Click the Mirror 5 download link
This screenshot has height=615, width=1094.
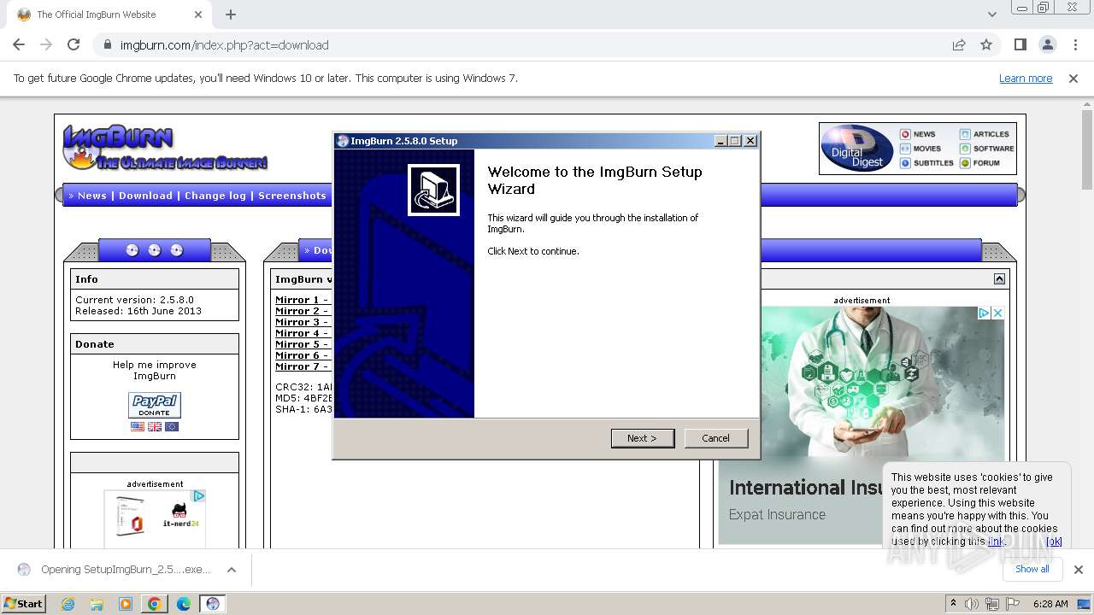[x=302, y=344]
